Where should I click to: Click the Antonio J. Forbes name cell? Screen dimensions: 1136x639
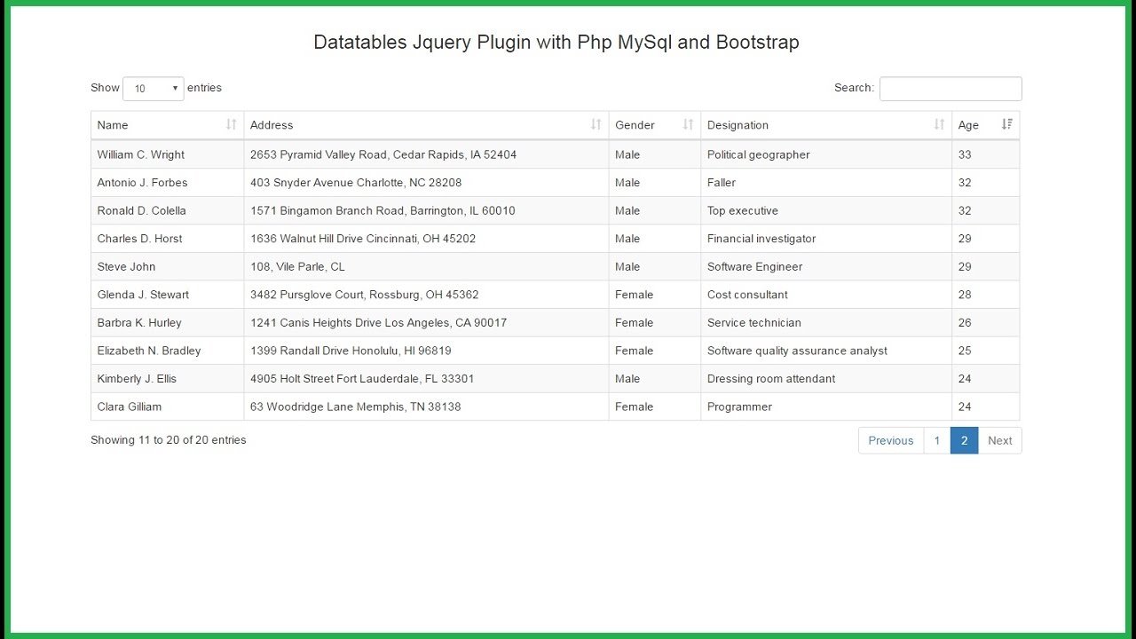pos(142,183)
